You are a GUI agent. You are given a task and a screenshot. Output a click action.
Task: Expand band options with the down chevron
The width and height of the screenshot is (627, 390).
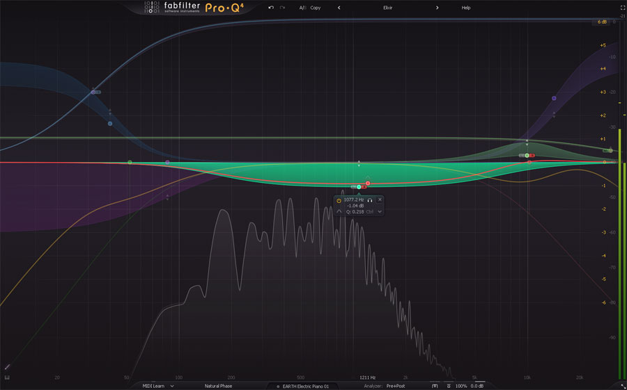380,211
